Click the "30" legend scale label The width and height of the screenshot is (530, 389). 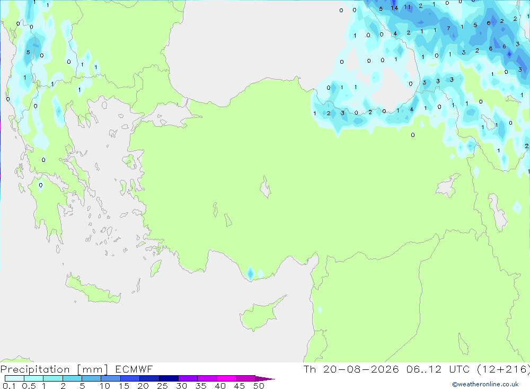(181, 386)
